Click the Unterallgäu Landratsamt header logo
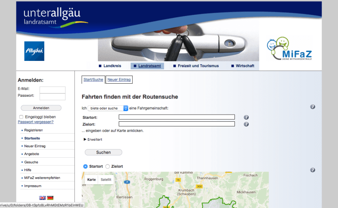338x208 pixels. (52, 17)
